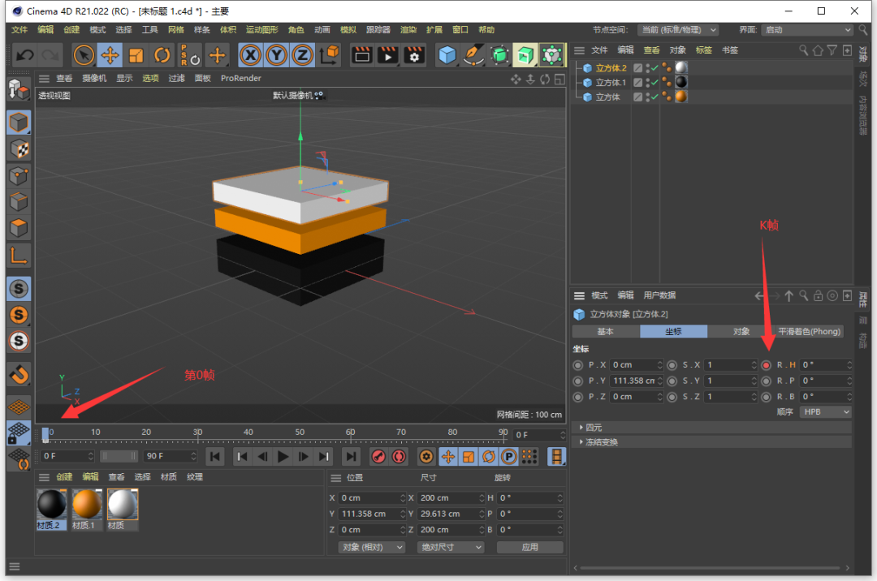Switch to the 对象 attribute tab
This screenshot has width=877, height=581.
tap(741, 332)
